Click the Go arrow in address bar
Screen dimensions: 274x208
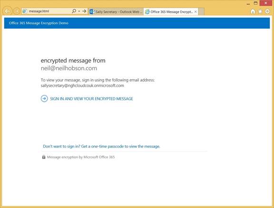[84, 11]
